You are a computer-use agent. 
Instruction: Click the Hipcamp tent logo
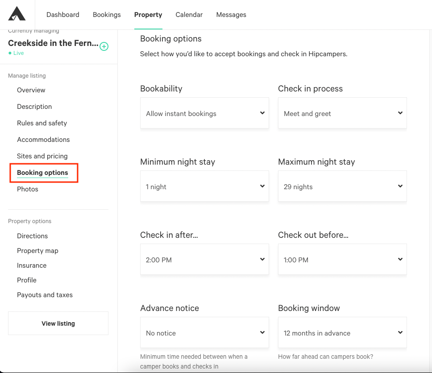(x=17, y=14)
